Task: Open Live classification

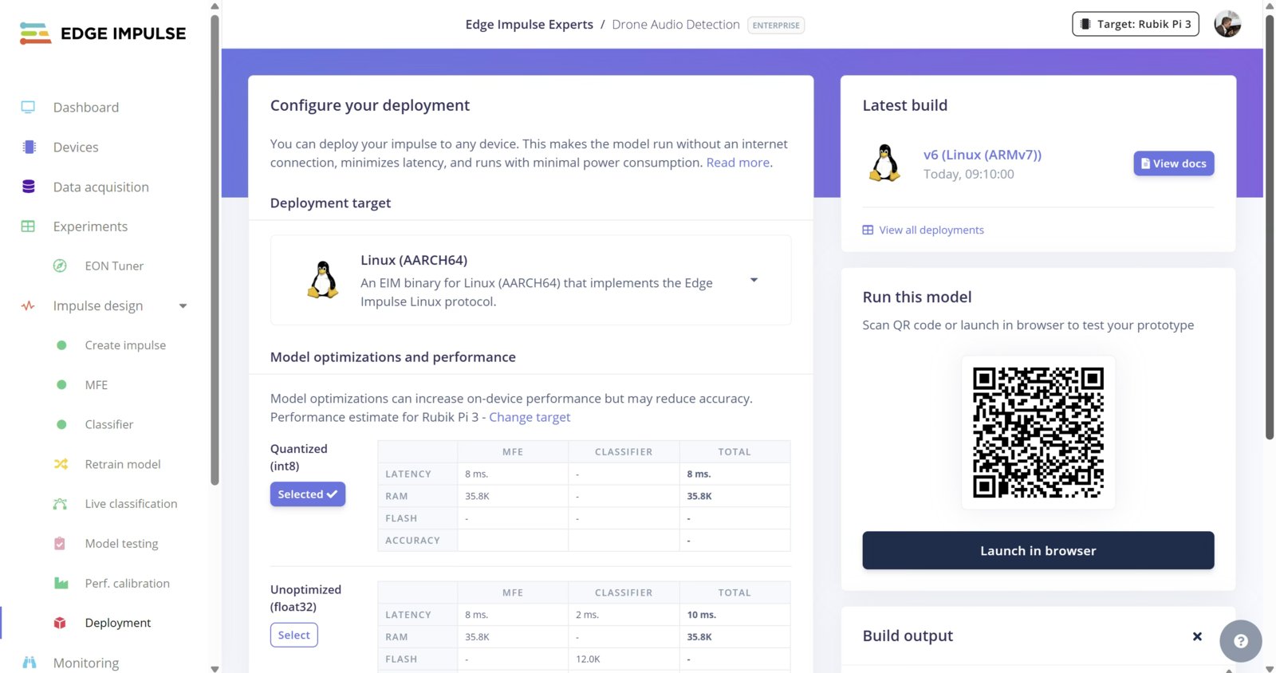Action: click(x=132, y=504)
